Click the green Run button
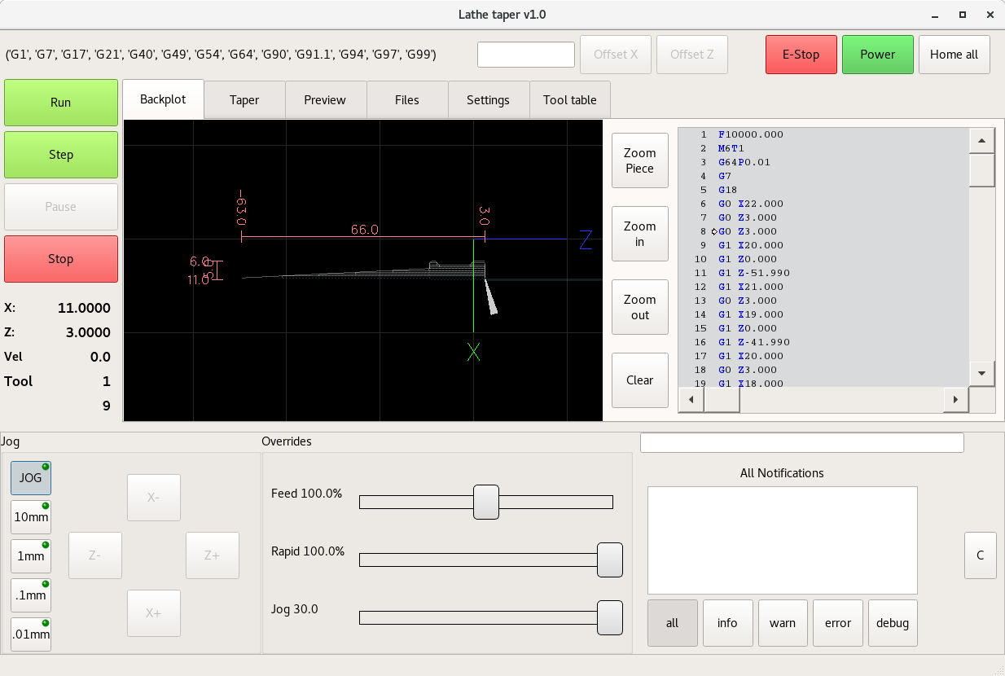 [61, 103]
